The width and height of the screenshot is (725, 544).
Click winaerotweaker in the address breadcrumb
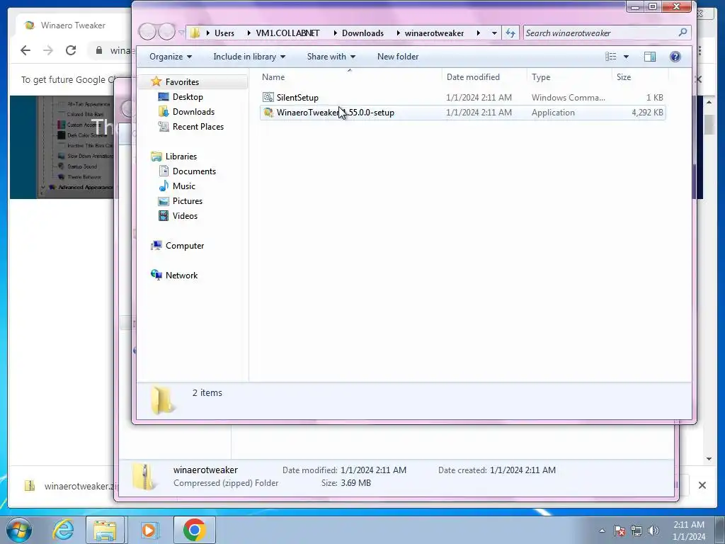434,33
